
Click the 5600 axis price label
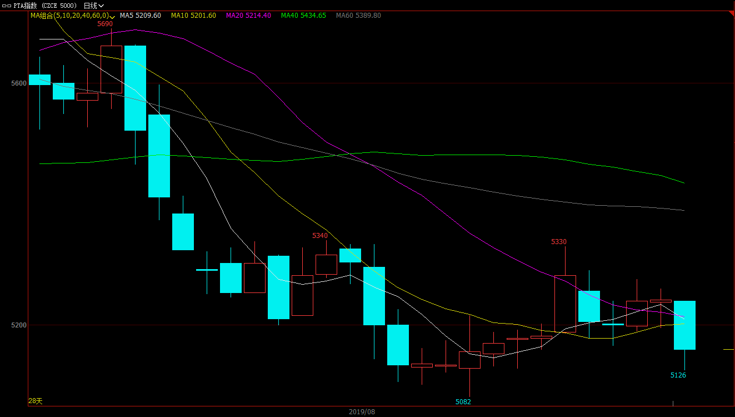19,83
